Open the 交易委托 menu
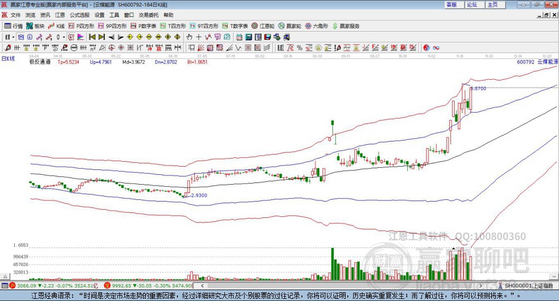 click(x=148, y=15)
